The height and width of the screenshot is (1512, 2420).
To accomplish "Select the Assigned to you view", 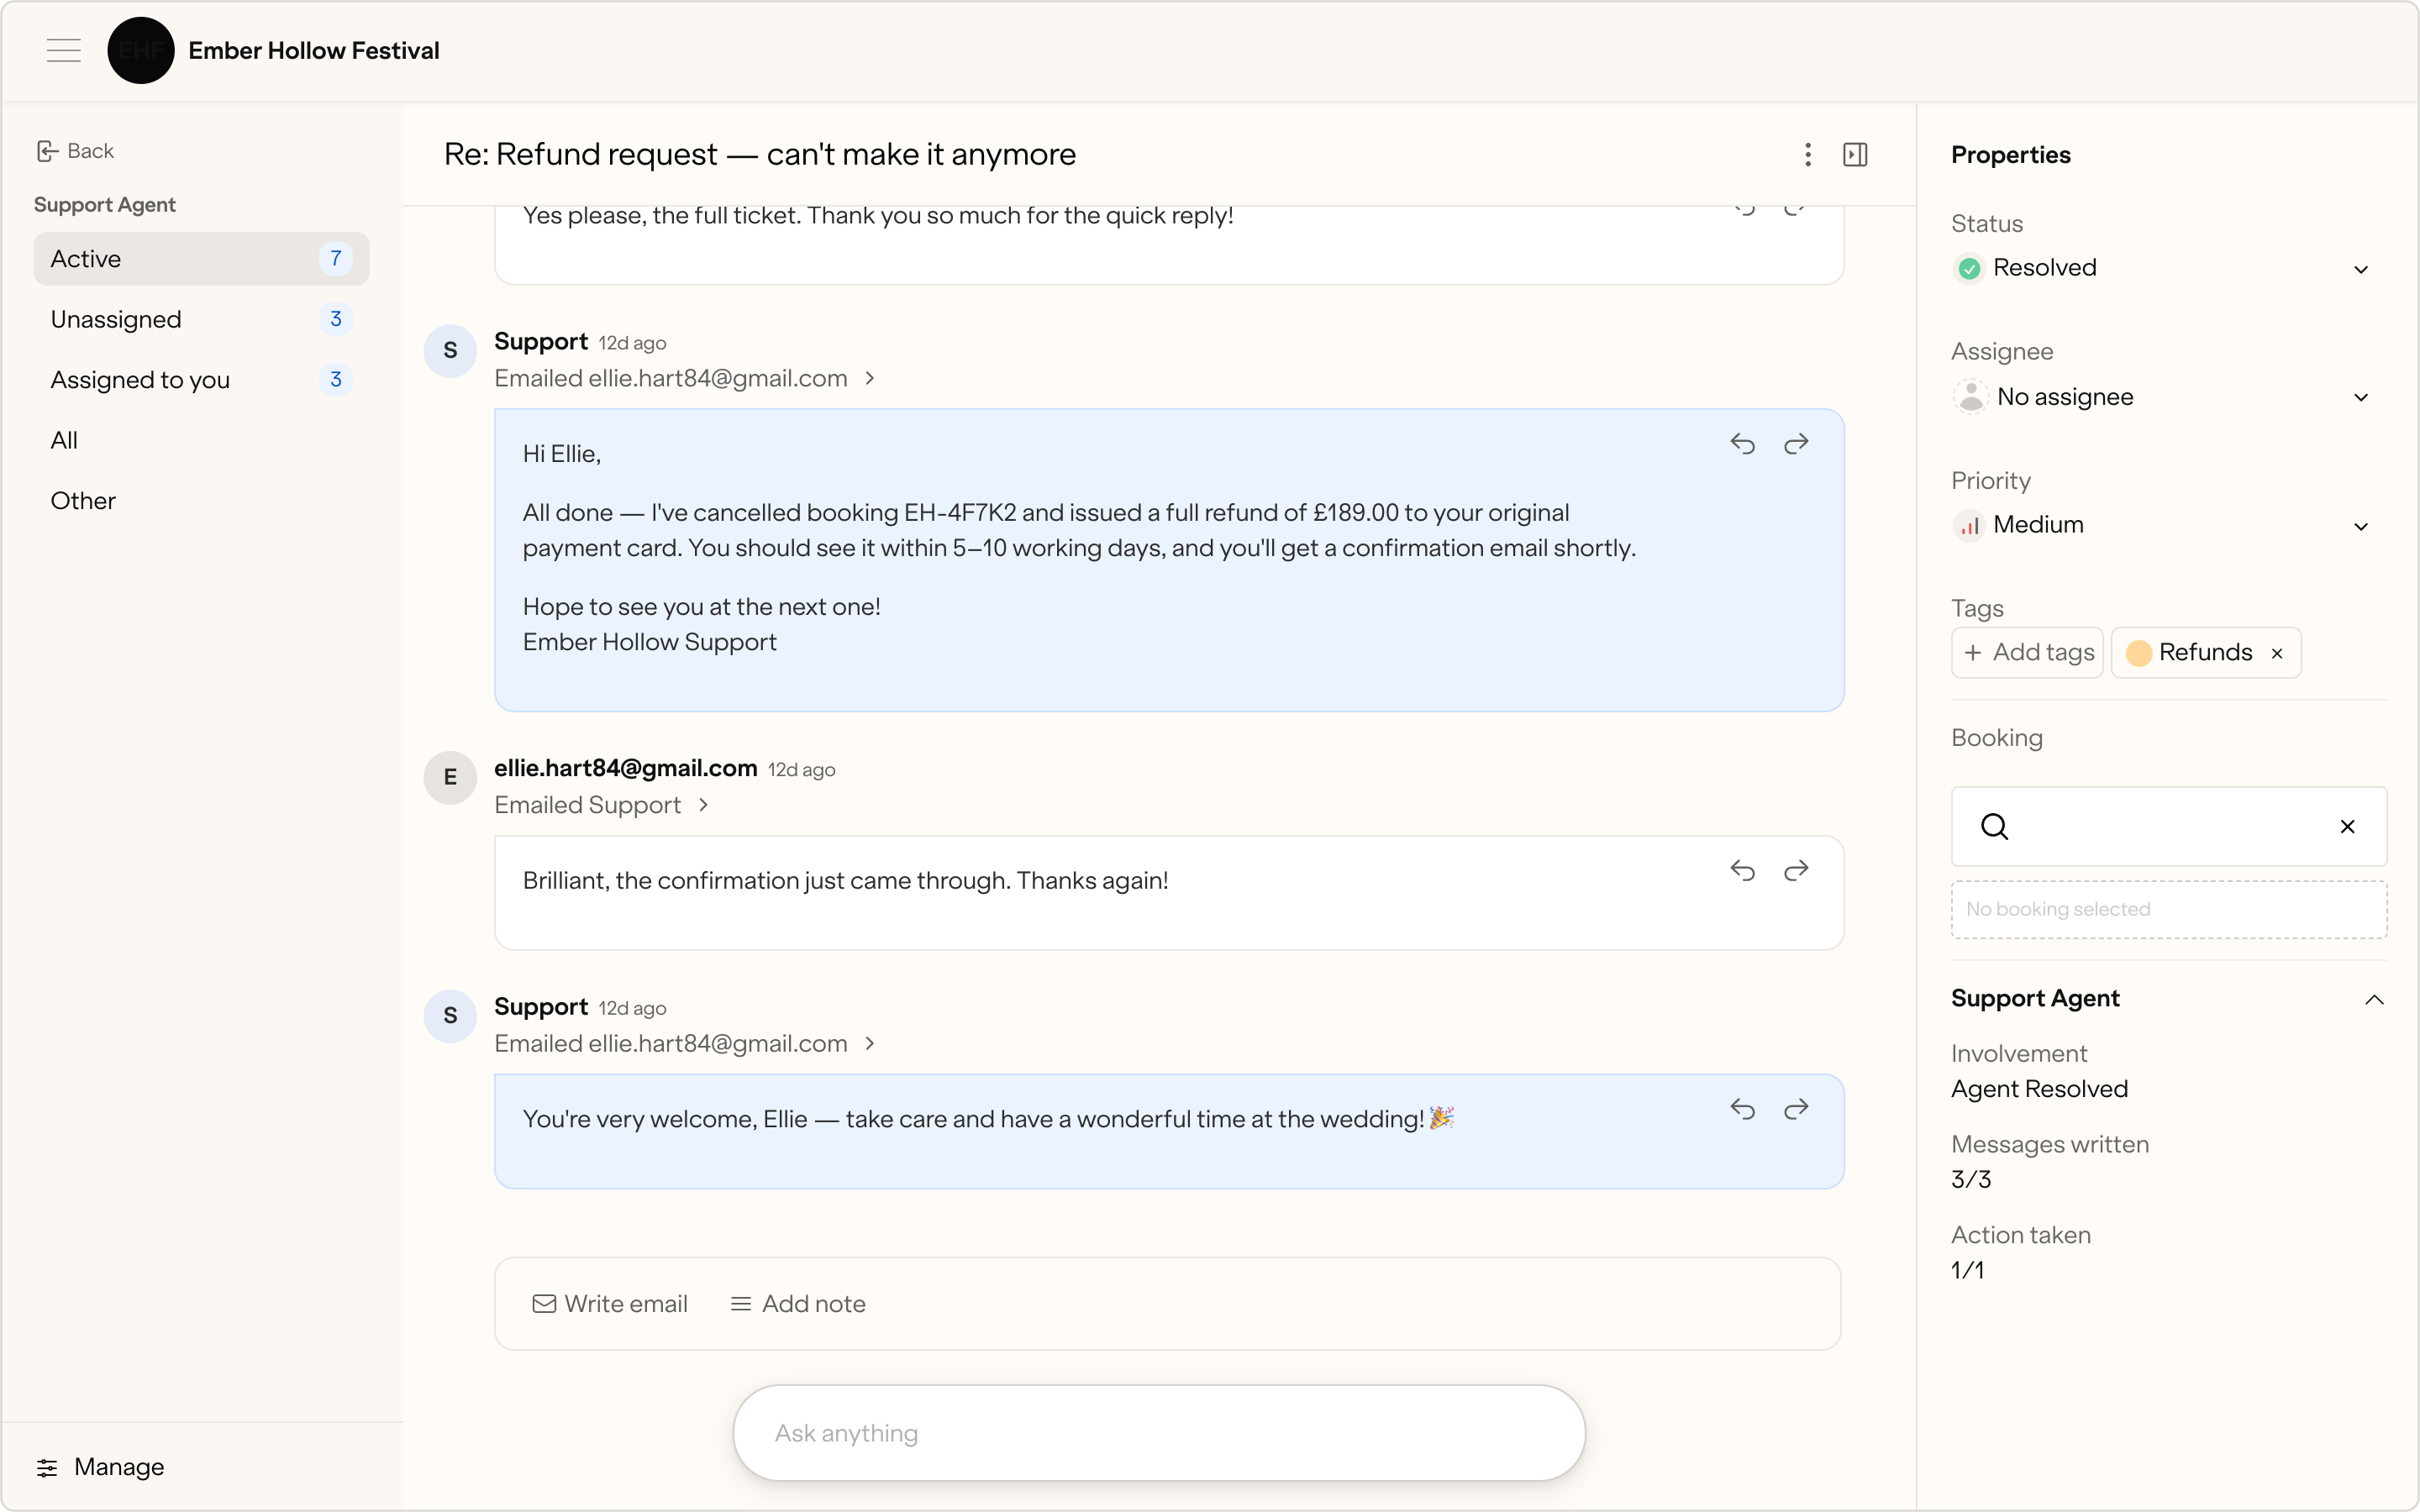I will [x=201, y=380].
